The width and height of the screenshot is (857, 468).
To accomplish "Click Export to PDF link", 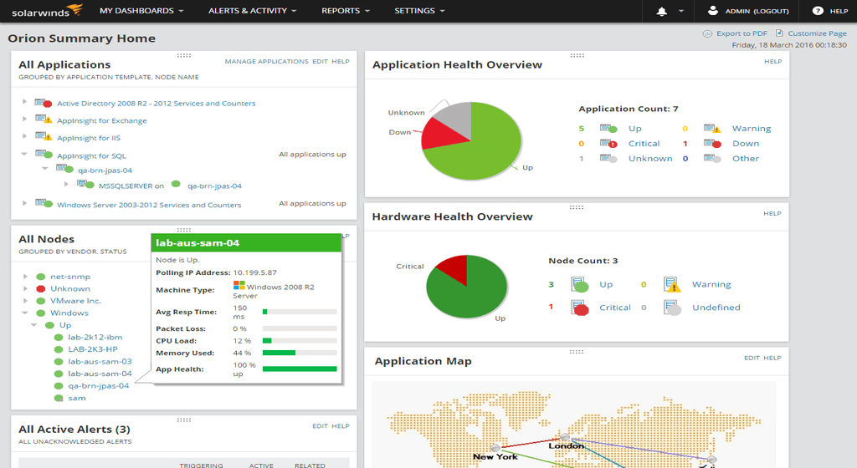I will tap(742, 33).
